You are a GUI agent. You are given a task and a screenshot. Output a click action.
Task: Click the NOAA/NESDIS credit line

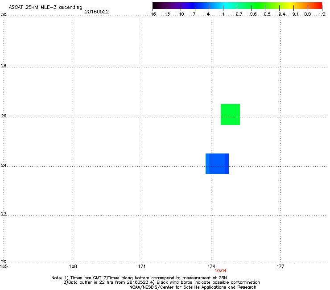coord(193,287)
